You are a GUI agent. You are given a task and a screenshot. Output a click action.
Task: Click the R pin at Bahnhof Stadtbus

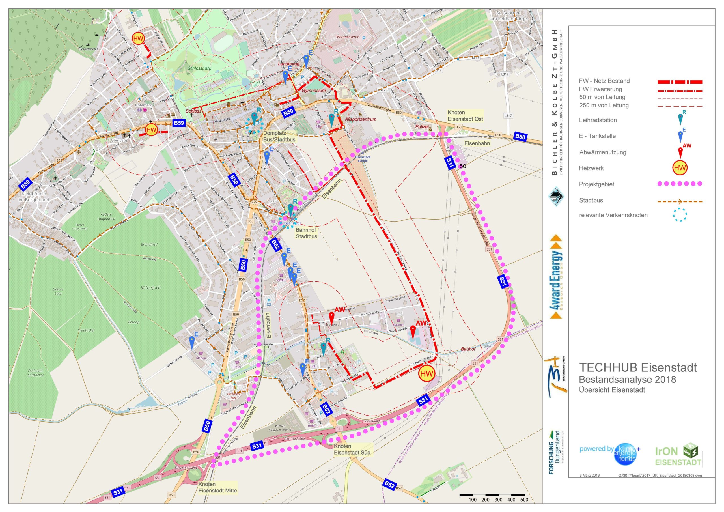(x=291, y=209)
